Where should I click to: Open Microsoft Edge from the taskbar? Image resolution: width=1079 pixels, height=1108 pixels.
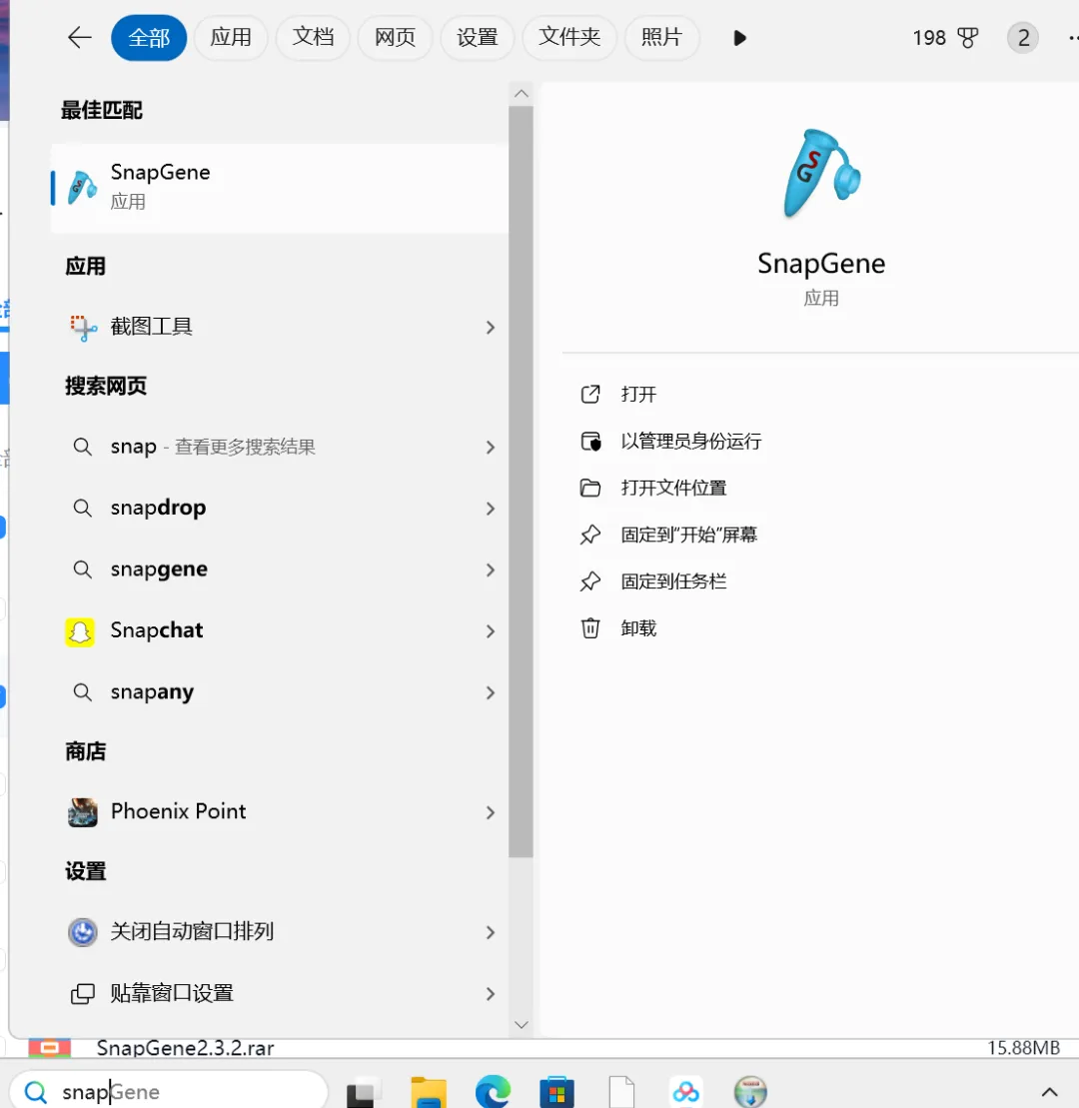click(x=494, y=1092)
